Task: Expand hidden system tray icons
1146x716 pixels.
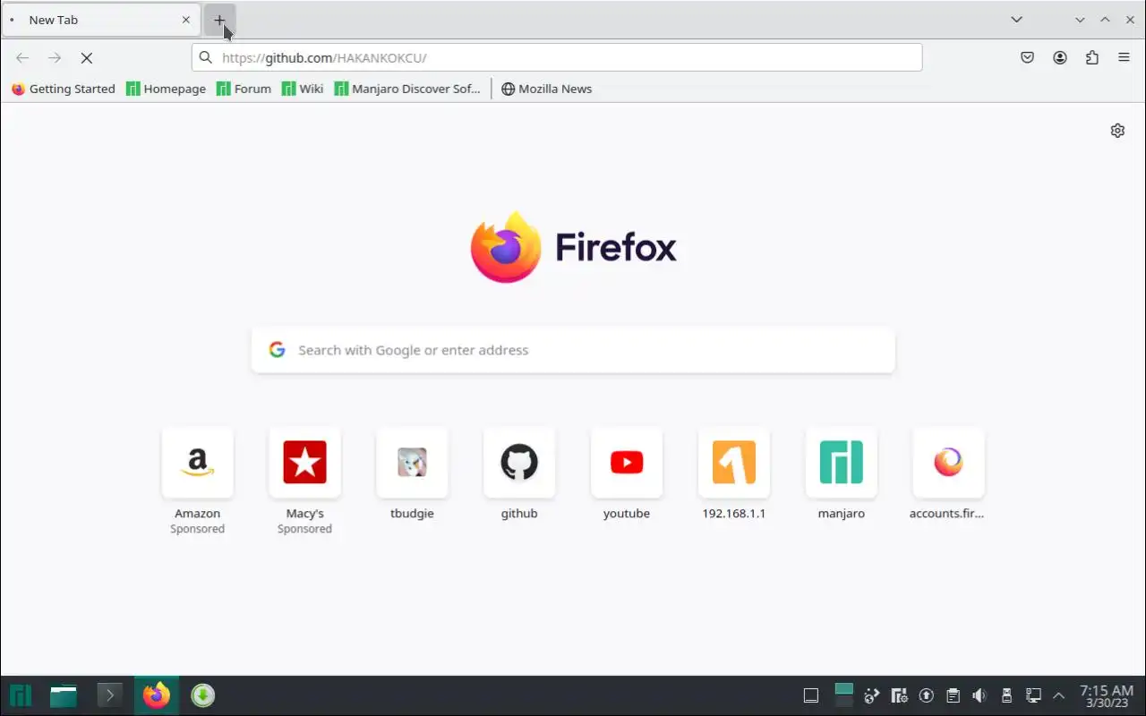Action: [x=1059, y=695]
